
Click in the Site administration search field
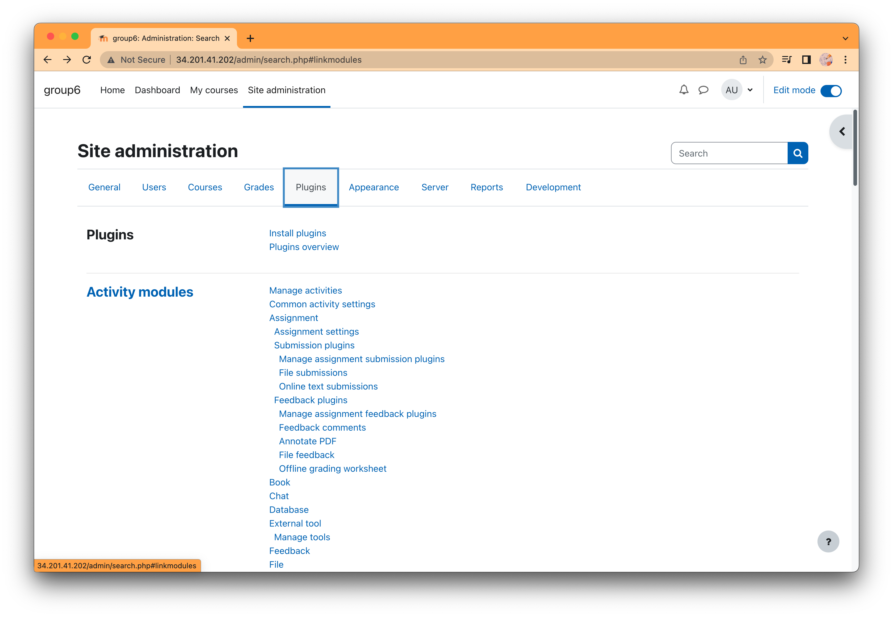click(x=729, y=153)
